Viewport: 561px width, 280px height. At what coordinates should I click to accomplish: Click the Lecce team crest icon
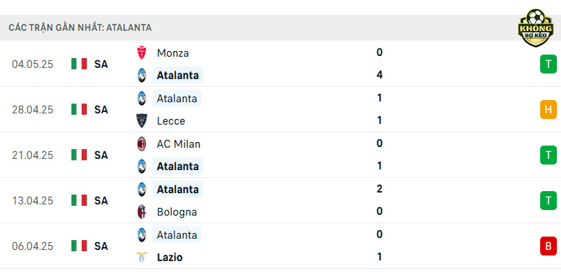pos(142,120)
